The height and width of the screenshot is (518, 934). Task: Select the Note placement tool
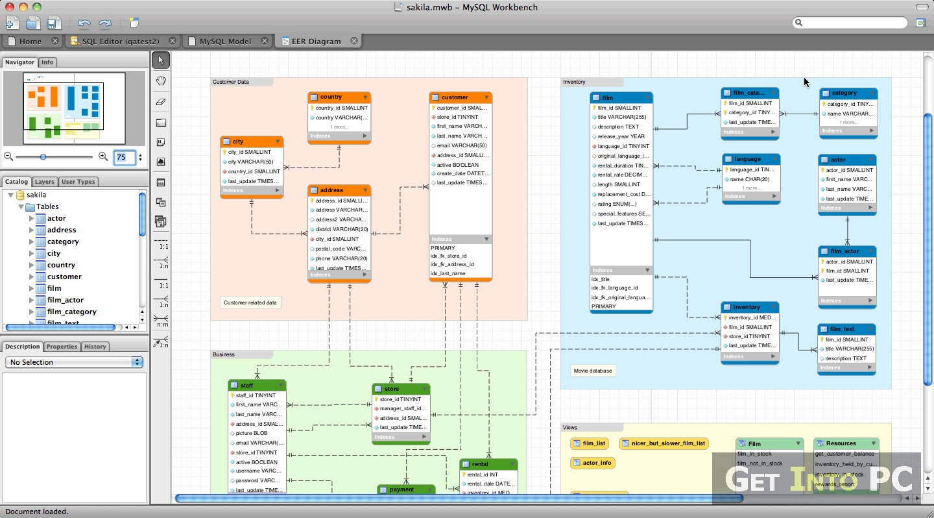point(161,142)
